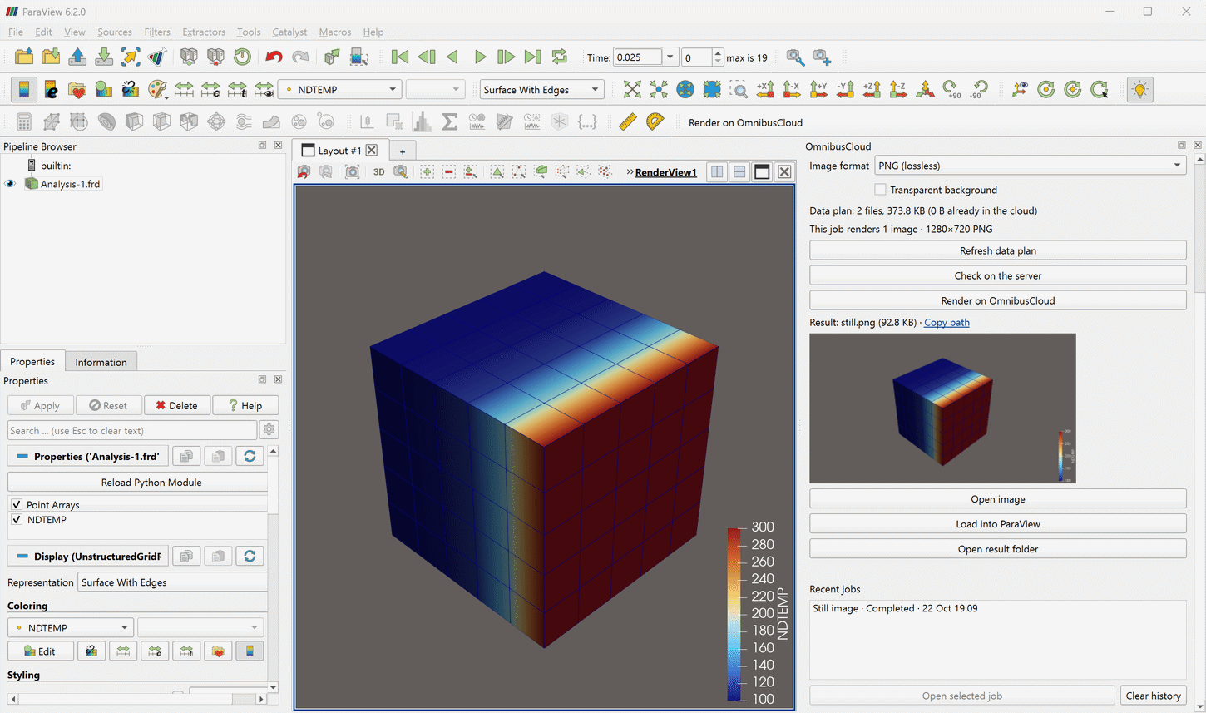Toggle the animation loop icon
The image size is (1206, 713).
tap(560, 57)
